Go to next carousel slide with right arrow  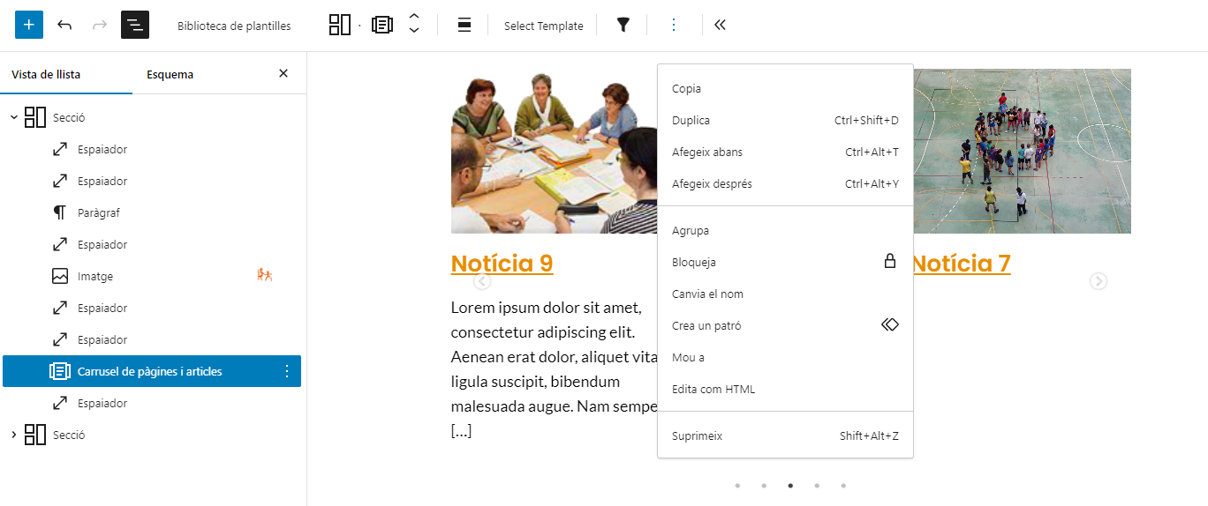(x=1098, y=281)
